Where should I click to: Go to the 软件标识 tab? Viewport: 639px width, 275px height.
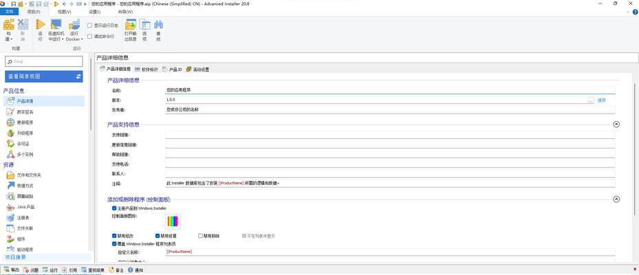[146, 69]
